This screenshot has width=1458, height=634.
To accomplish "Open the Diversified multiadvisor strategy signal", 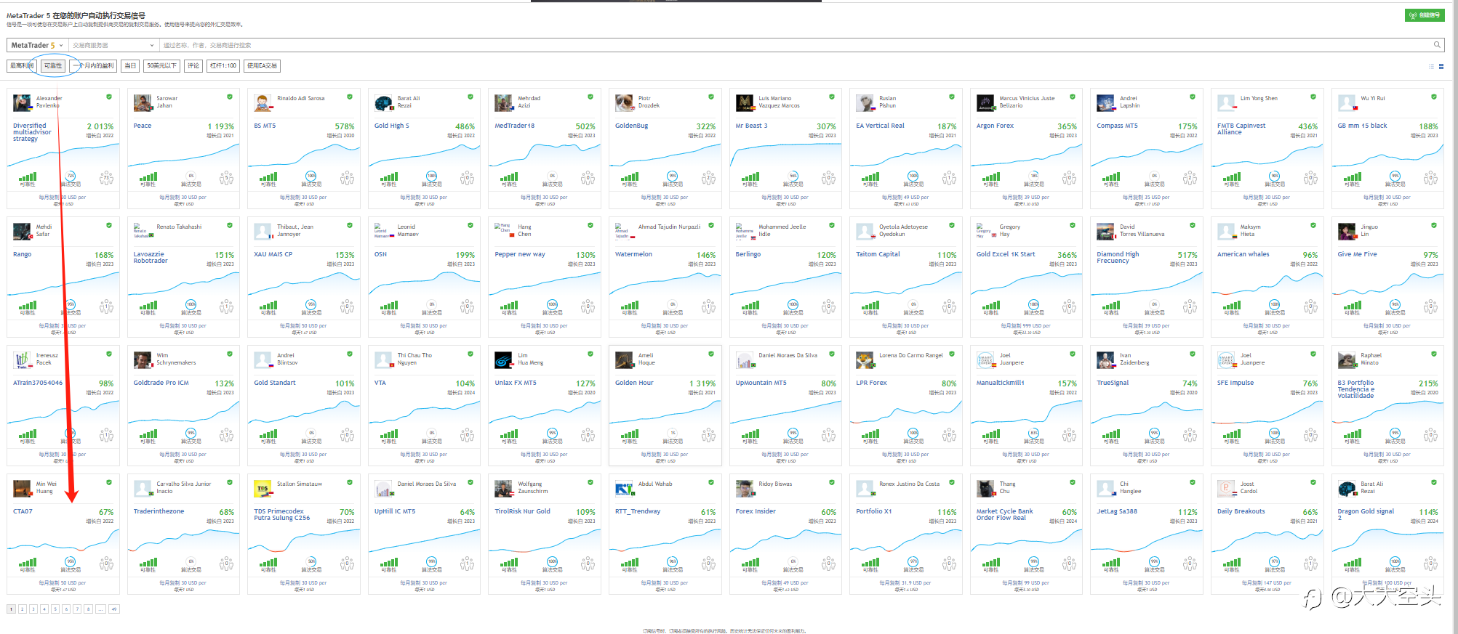I will (x=32, y=131).
